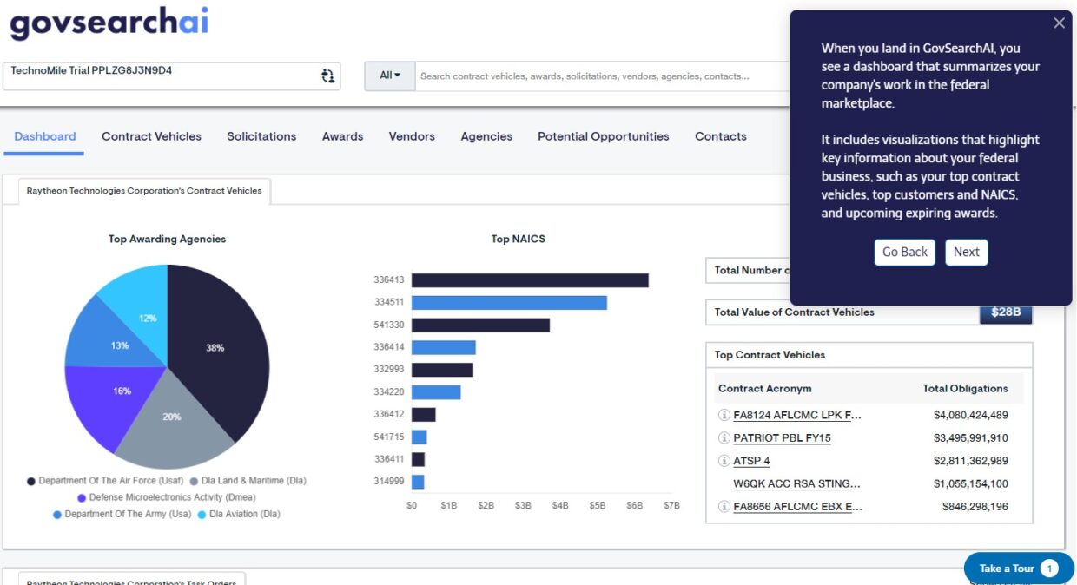Open the Contract Vehicles tab
Viewport: 1077px width, 585px height.
click(x=151, y=136)
